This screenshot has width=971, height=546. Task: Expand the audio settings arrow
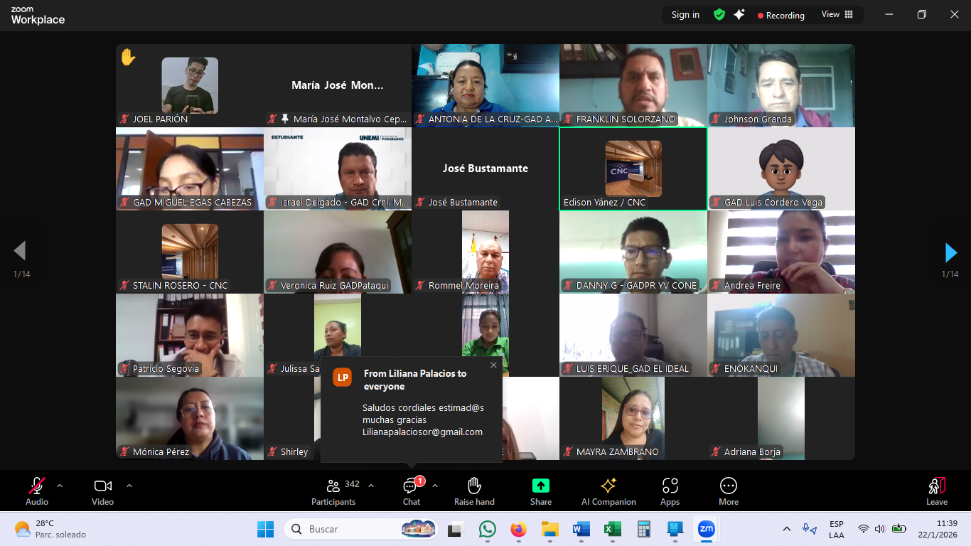pyautogui.click(x=60, y=486)
